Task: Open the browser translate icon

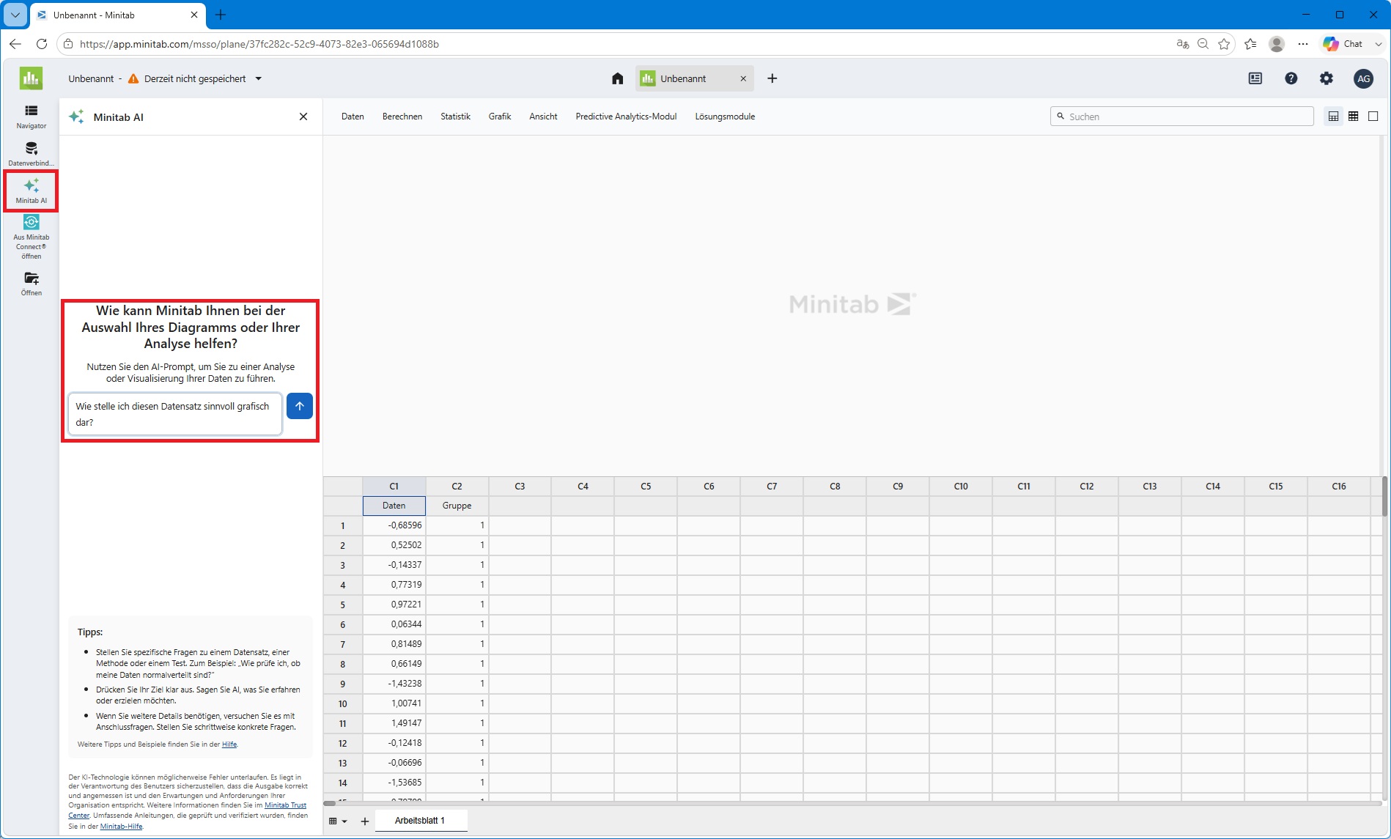Action: [1182, 44]
